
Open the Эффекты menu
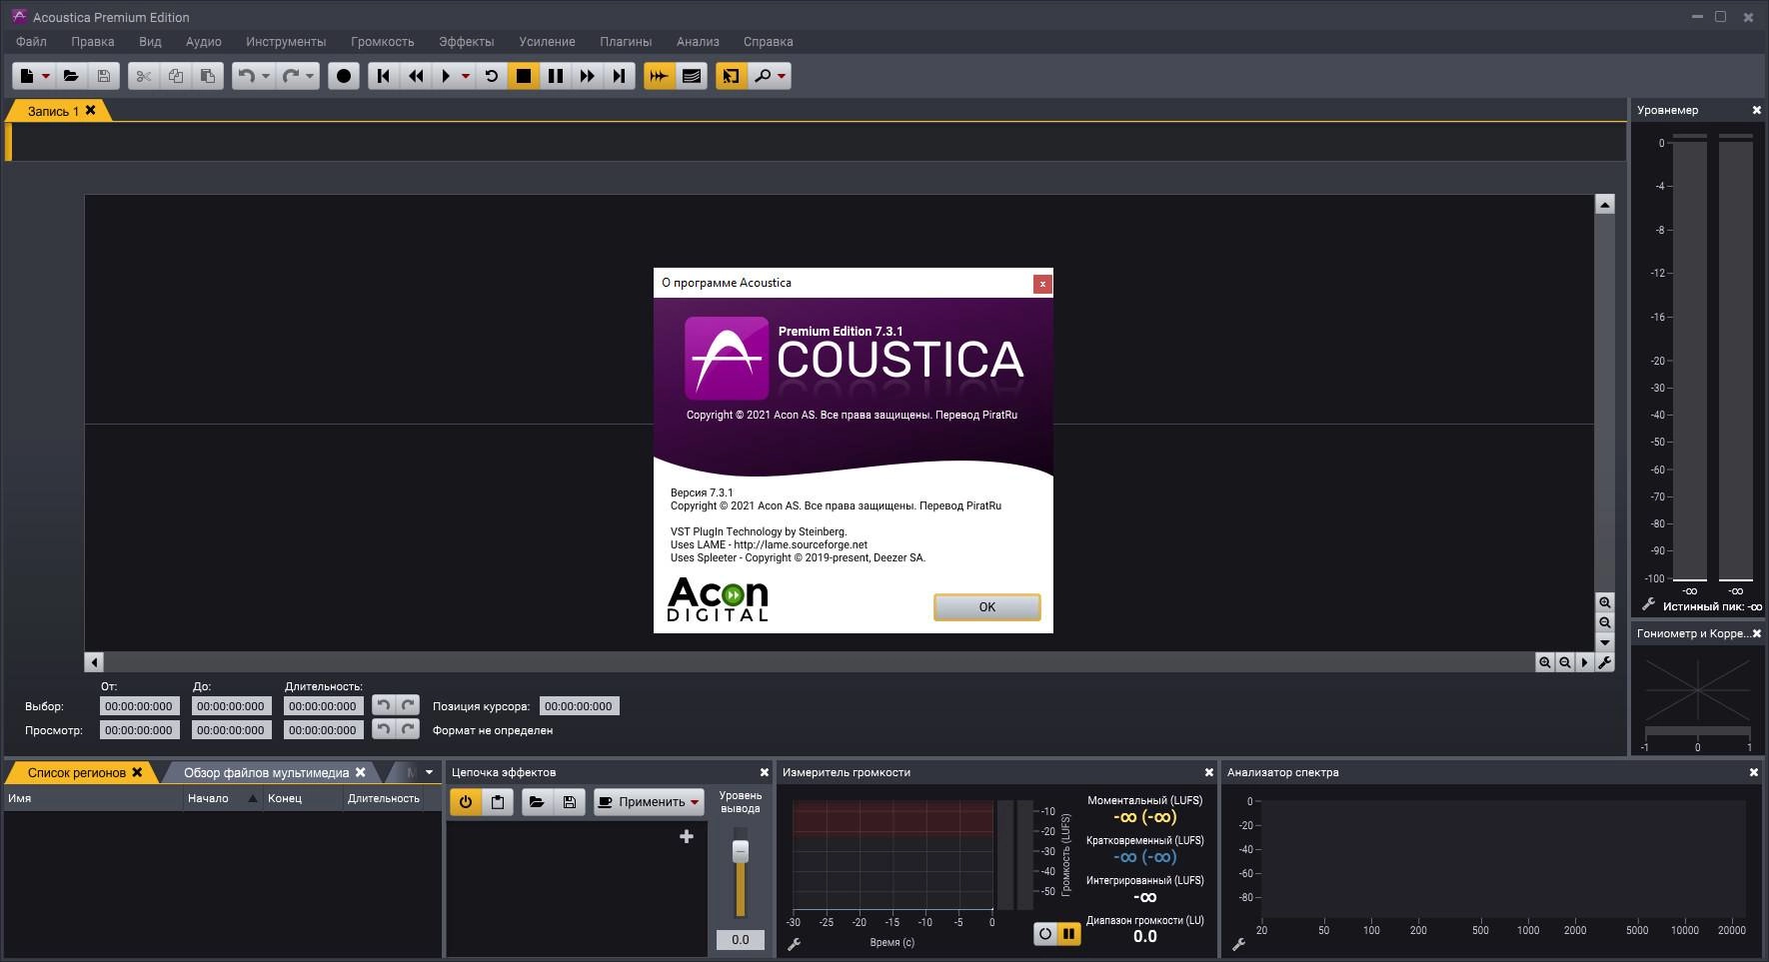(x=467, y=42)
